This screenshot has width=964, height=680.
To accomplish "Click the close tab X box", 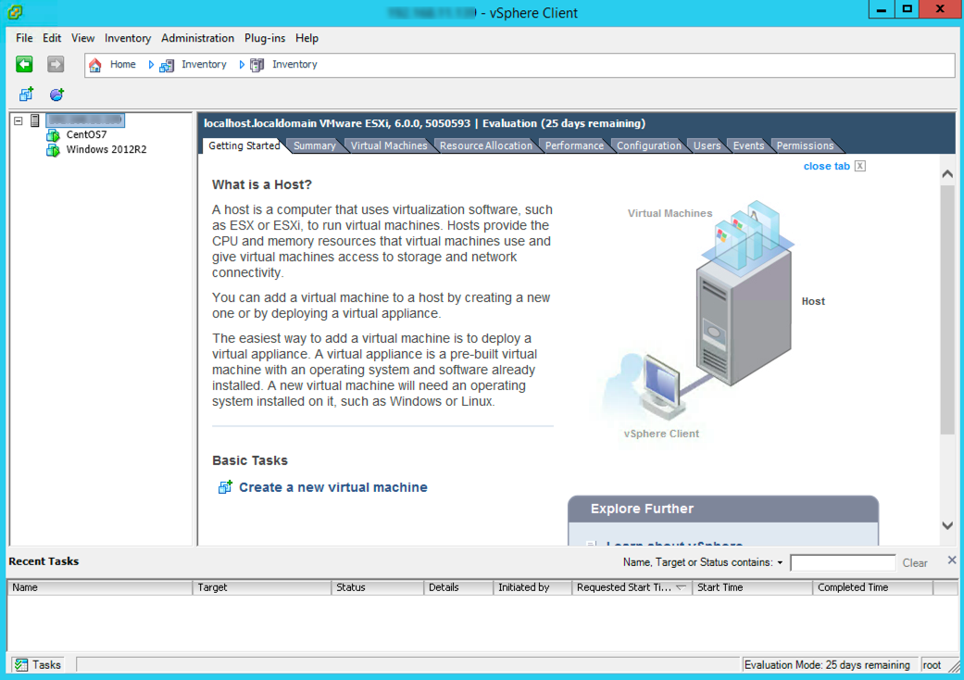I will 860,166.
